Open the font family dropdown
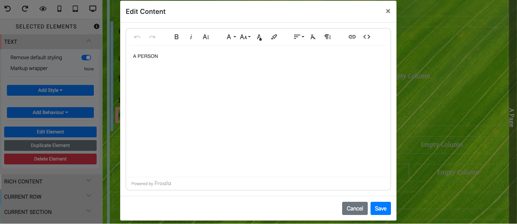Image resolution: width=517 pixels, height=224 pixels. click(x=231, y=37)
